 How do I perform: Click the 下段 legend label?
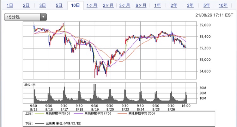click(x=28, y=124)
